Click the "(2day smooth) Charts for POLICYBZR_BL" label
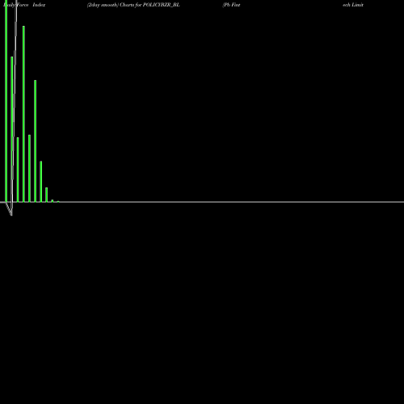The image size is (404, 404). tap(133, 5)
